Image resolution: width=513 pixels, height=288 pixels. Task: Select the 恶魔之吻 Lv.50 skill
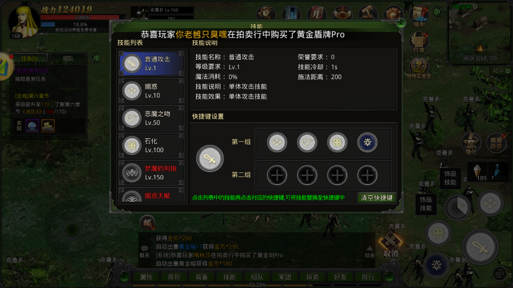pos(151,118)
